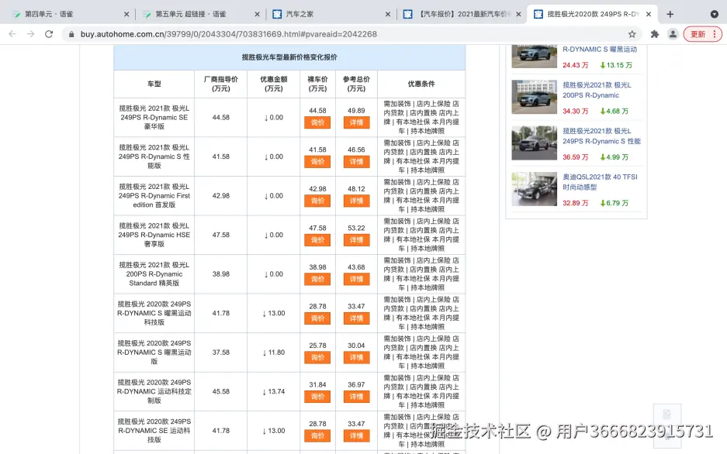
Task: Click 详情 for R-Dynamic HSE 奢享版
Action: coord(357,240)
